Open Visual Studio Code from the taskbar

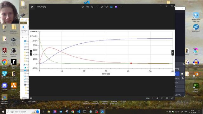(x=79, y=111)
